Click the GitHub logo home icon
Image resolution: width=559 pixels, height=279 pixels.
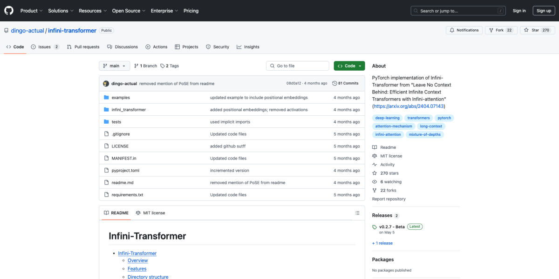coord(9,10)
